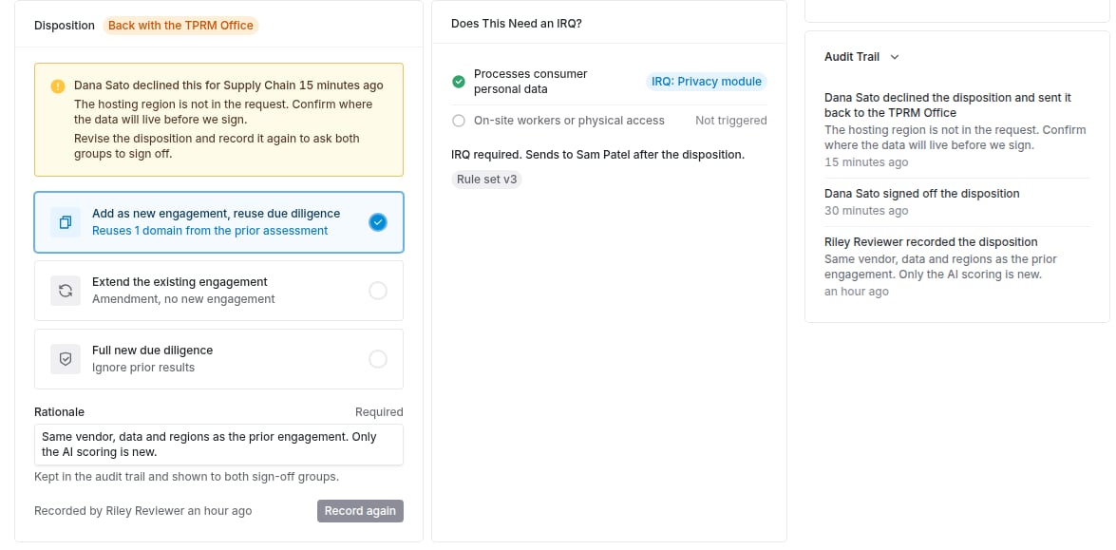Click 'Revise the disposition and record it again' text
The height and width of the screenshot is (550, 1116).
pyautogui.click(x=218, y=146)
